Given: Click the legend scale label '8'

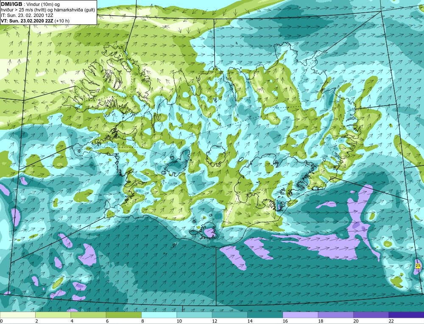Looking at the screenshot, I should click(142, 321).
